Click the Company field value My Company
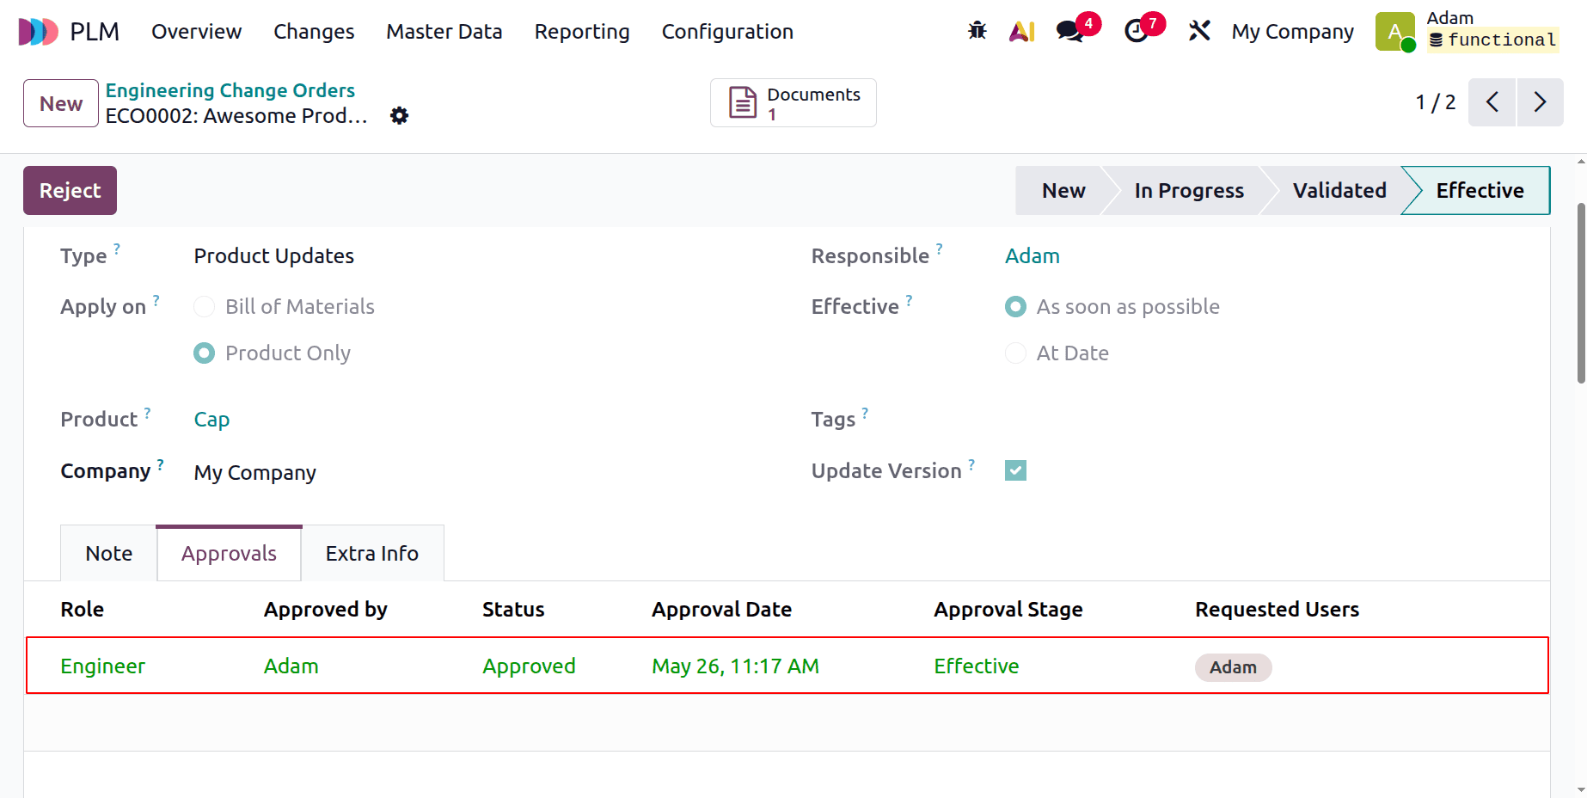 tap(254, 473)
